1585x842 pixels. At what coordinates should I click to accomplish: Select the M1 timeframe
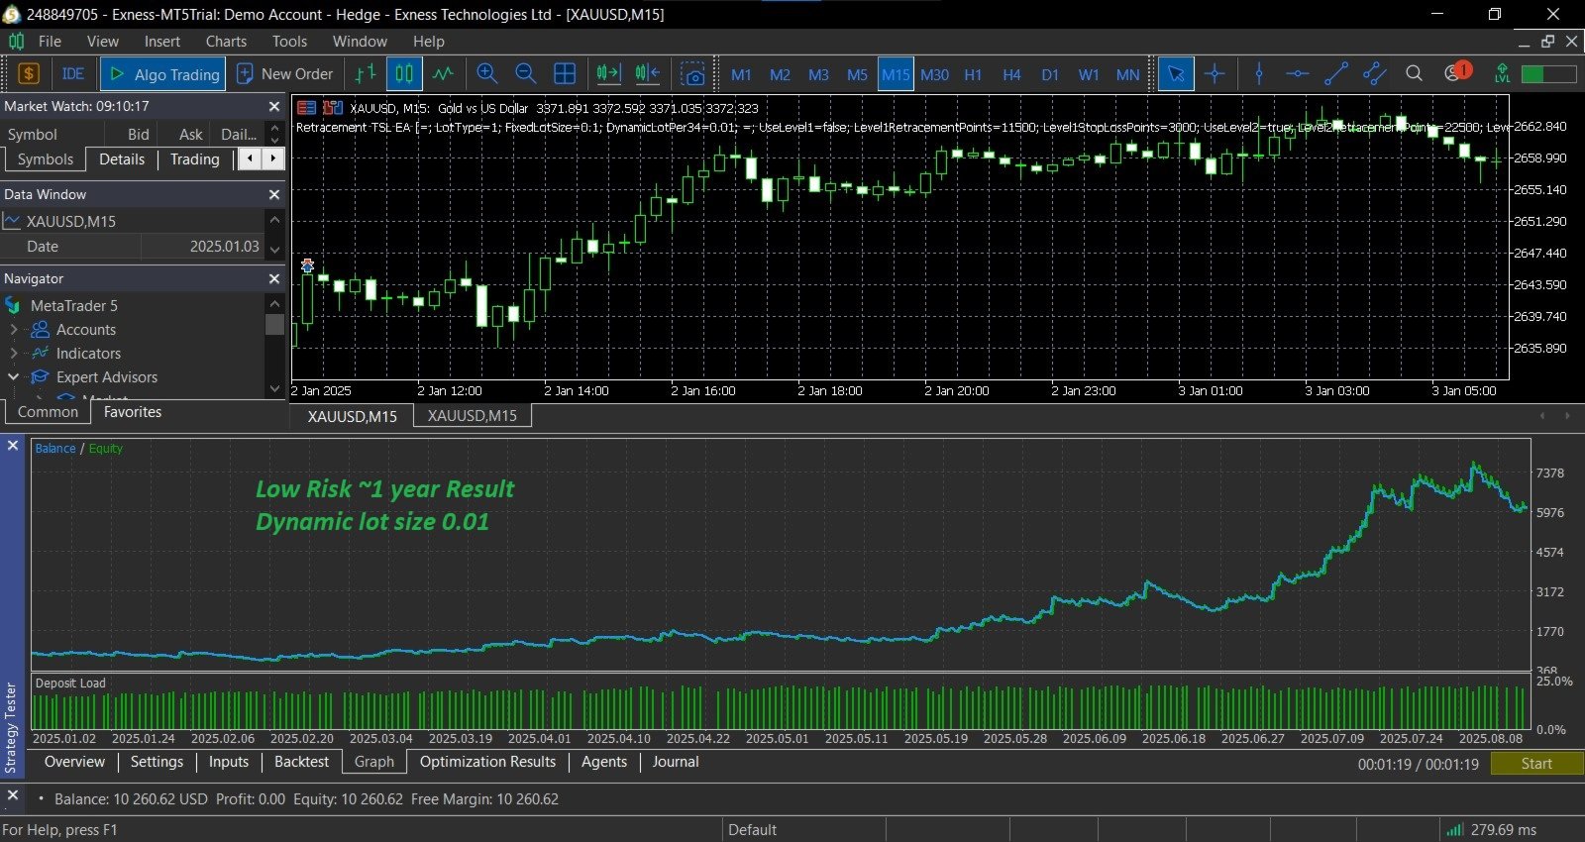point(741,74)
